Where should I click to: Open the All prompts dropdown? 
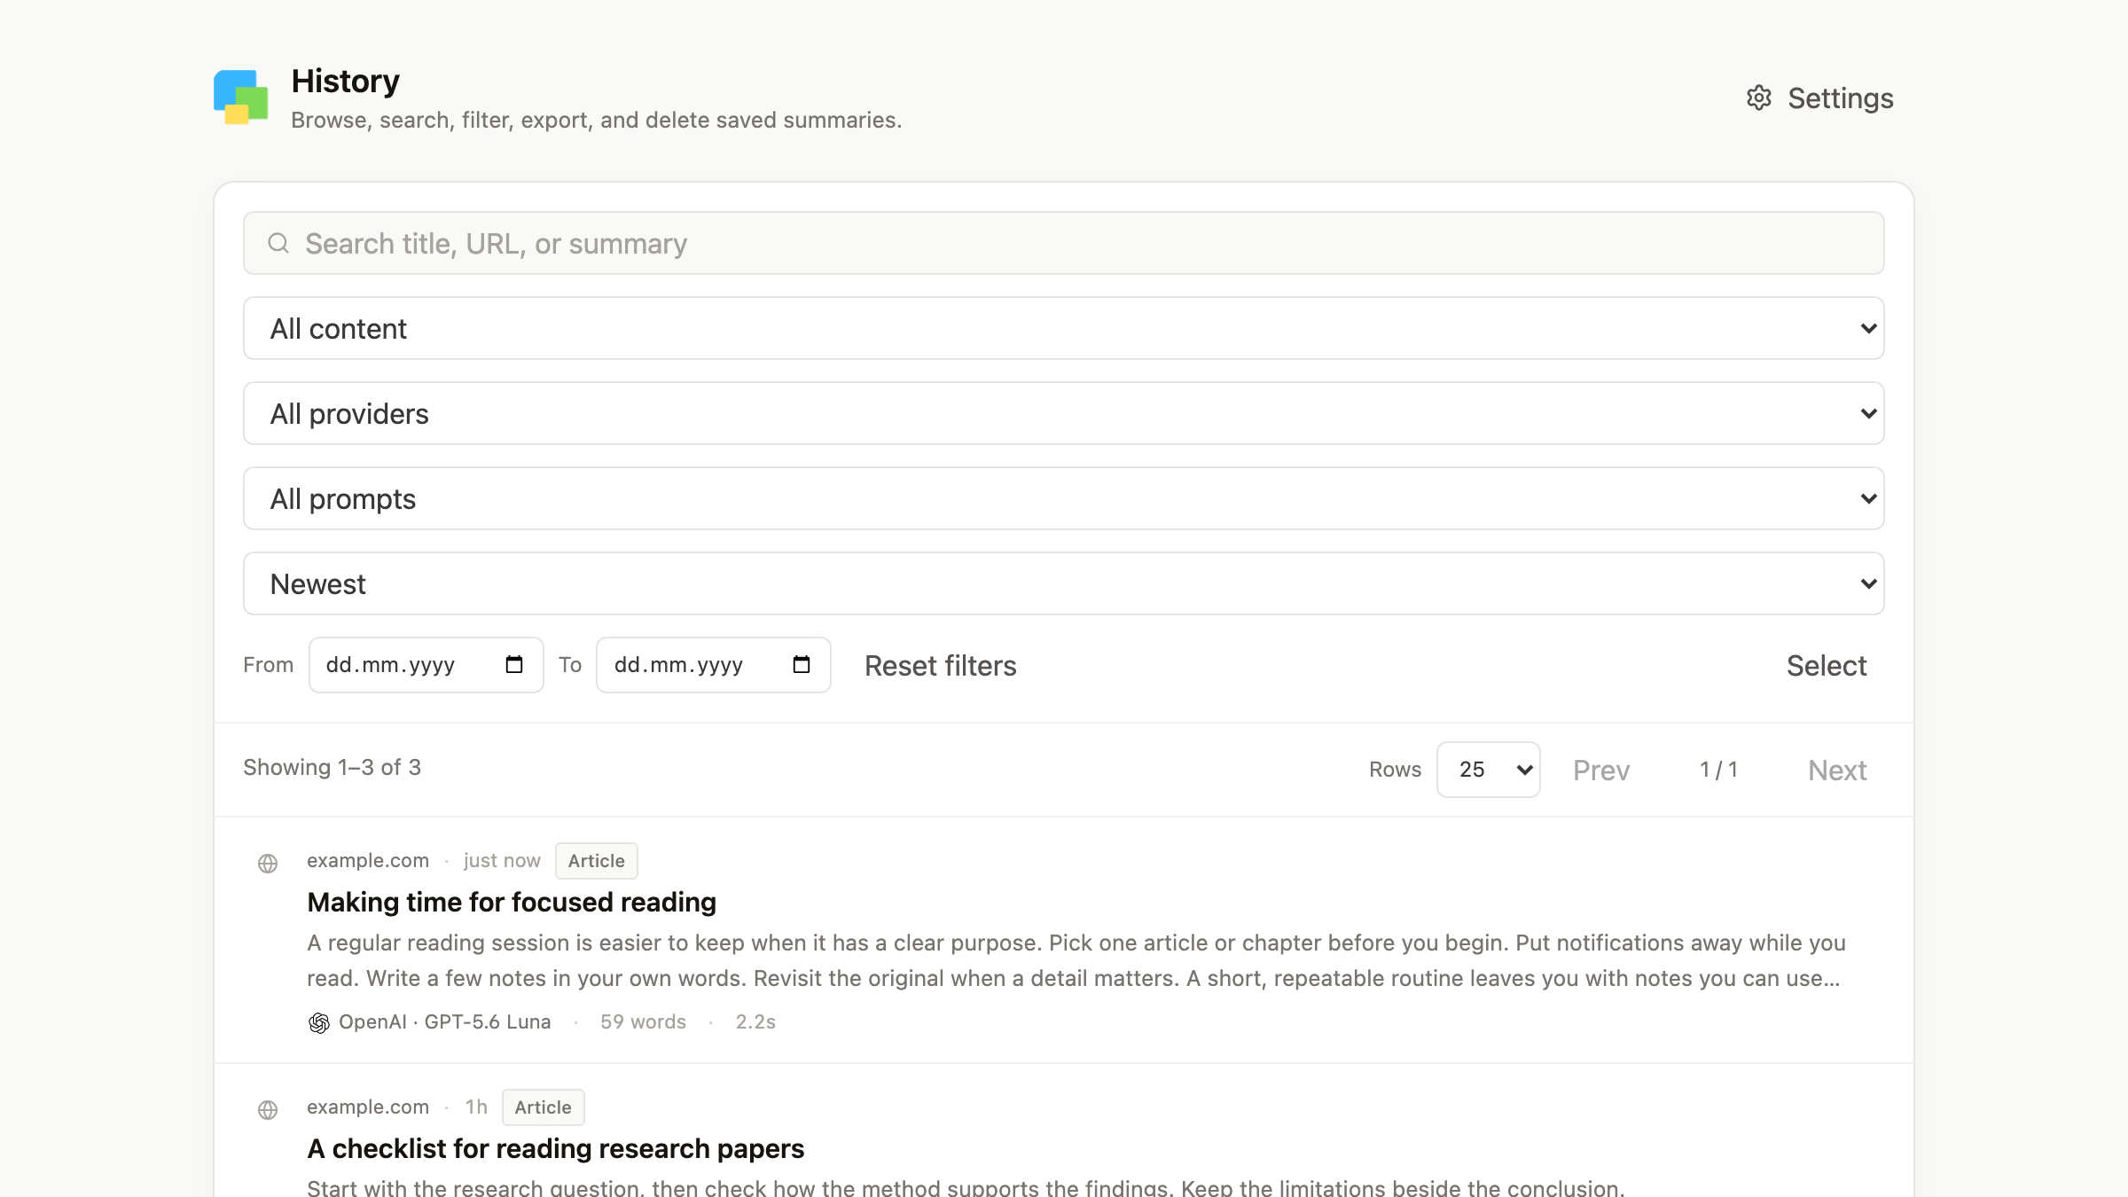(x=1064, y=498)
